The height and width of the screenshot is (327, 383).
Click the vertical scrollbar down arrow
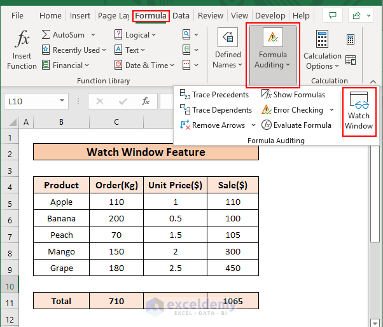(x=375, y=323)
